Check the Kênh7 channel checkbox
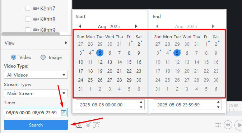 (x=28, y=8)
